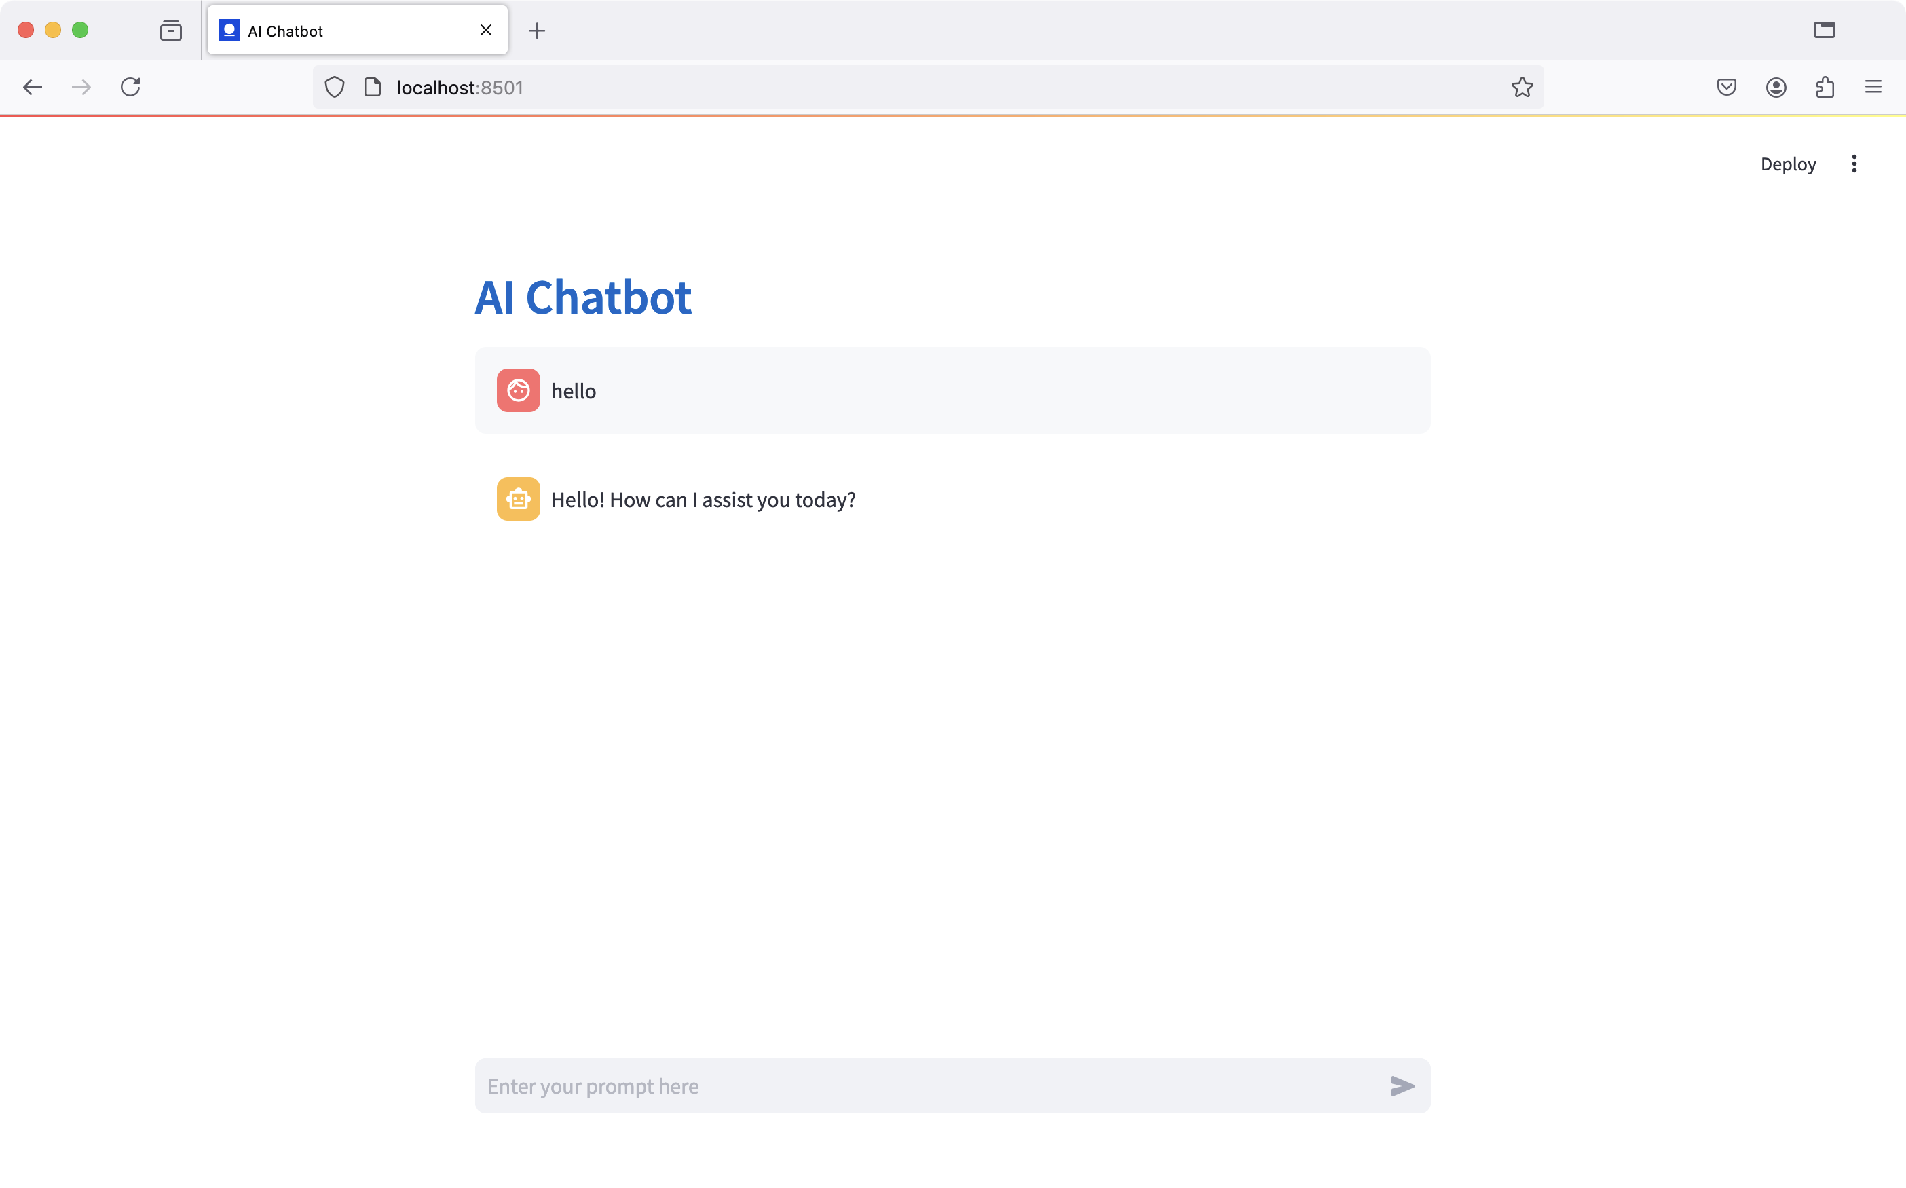Save page to Pocket icon
1906x1188 pixels.
click(1726, 87)
